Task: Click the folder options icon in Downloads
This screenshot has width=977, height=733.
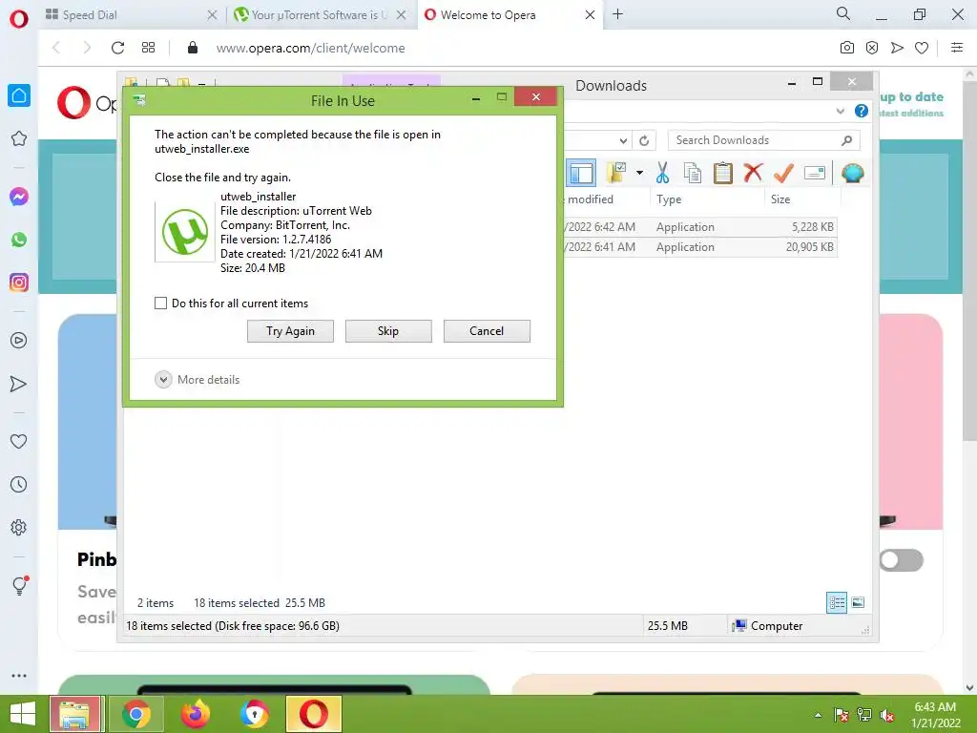Action: pos(616,173)
